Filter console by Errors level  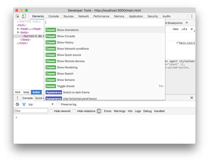click(108, 111)
